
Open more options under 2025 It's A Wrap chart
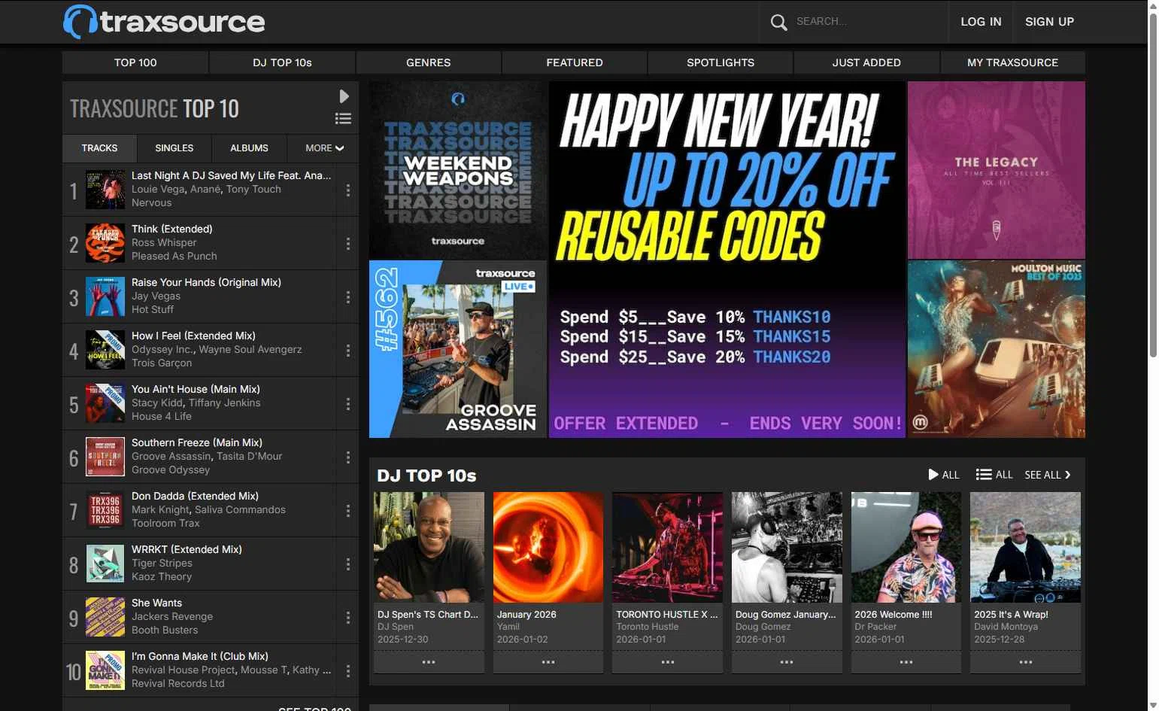coord(1026,662)
